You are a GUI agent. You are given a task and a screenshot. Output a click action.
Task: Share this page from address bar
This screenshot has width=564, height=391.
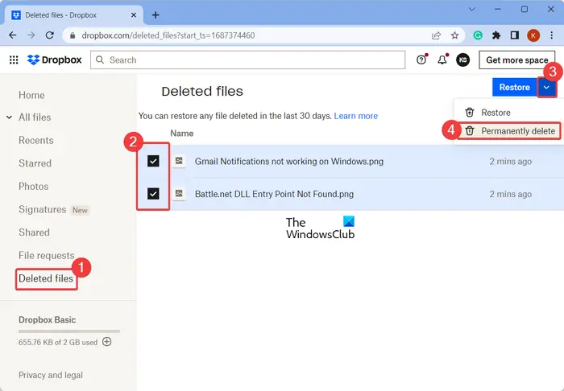click(x=437, y=35)
